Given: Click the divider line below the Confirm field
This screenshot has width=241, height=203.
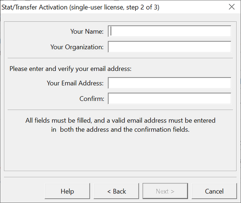Looking at the screenshot, I should point(120,110).
